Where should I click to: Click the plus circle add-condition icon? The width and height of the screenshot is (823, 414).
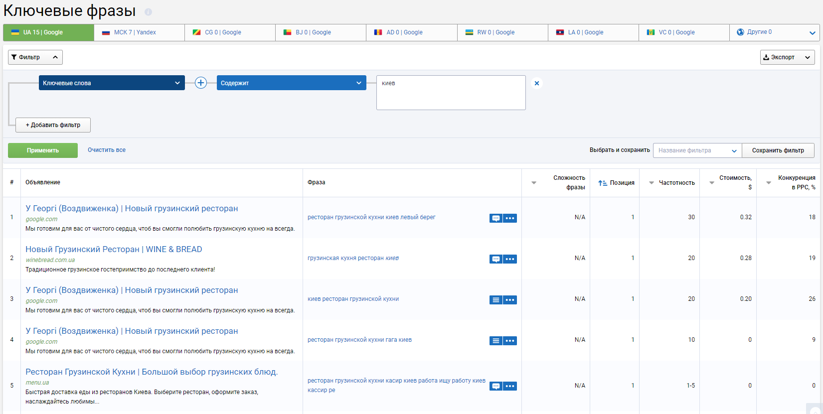(201, 83)
